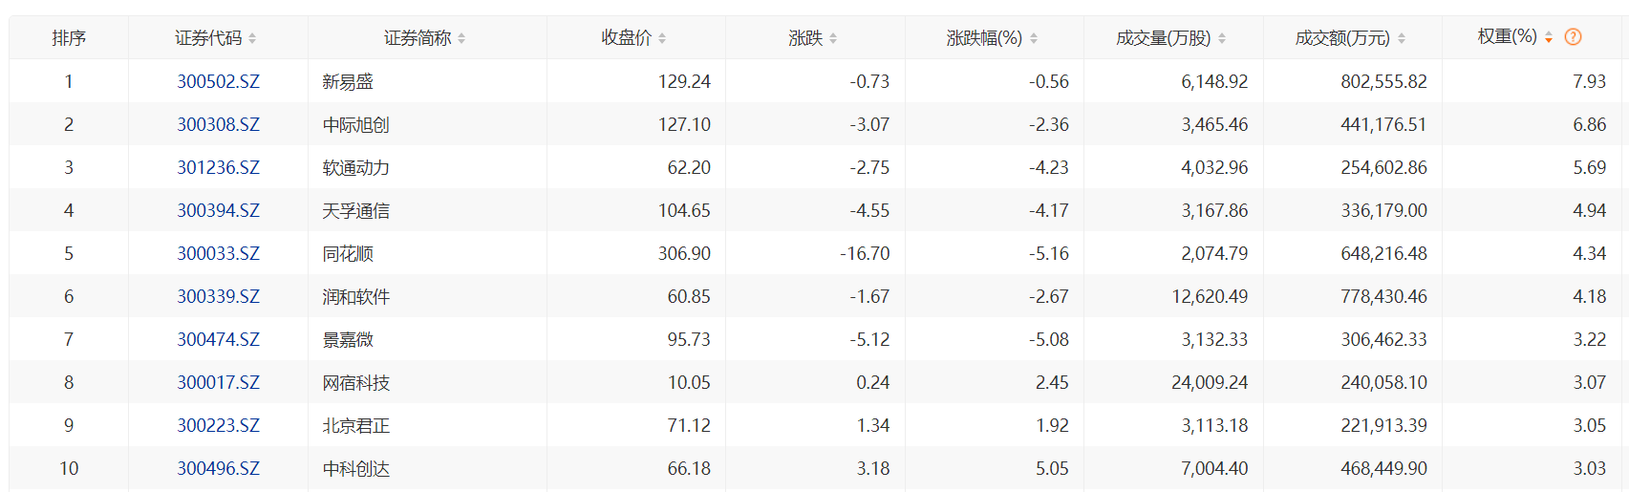The height and width of the screenshot is (492, 1629).
Task: Select the 北京君正 name cell
Action: tap(356, 426)
